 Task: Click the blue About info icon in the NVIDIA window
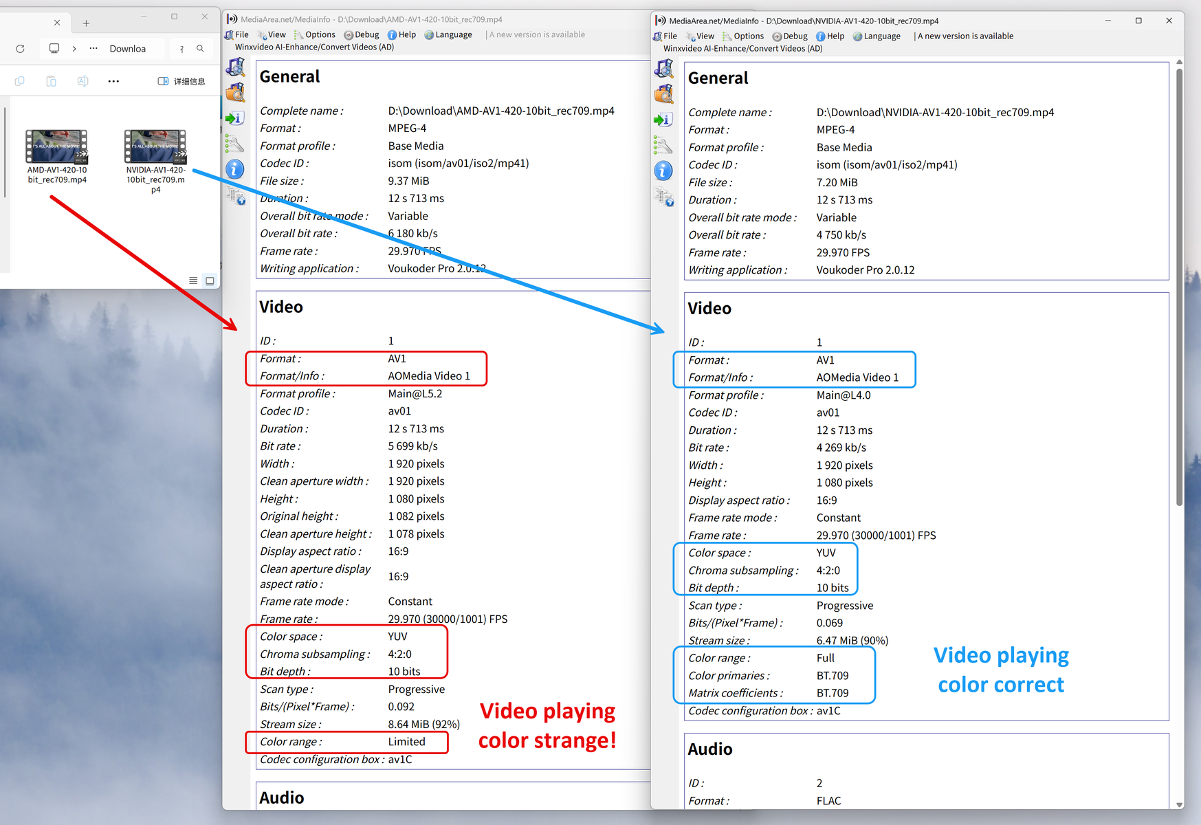point(664,170)
